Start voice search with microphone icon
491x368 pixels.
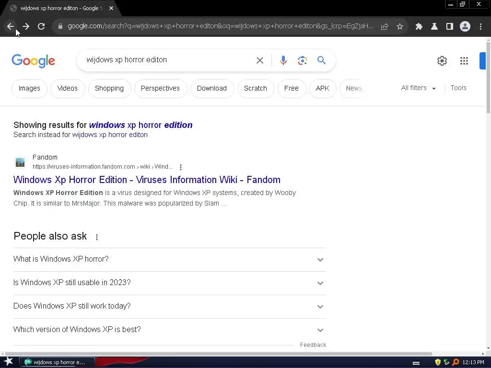(x=283, y=60)
